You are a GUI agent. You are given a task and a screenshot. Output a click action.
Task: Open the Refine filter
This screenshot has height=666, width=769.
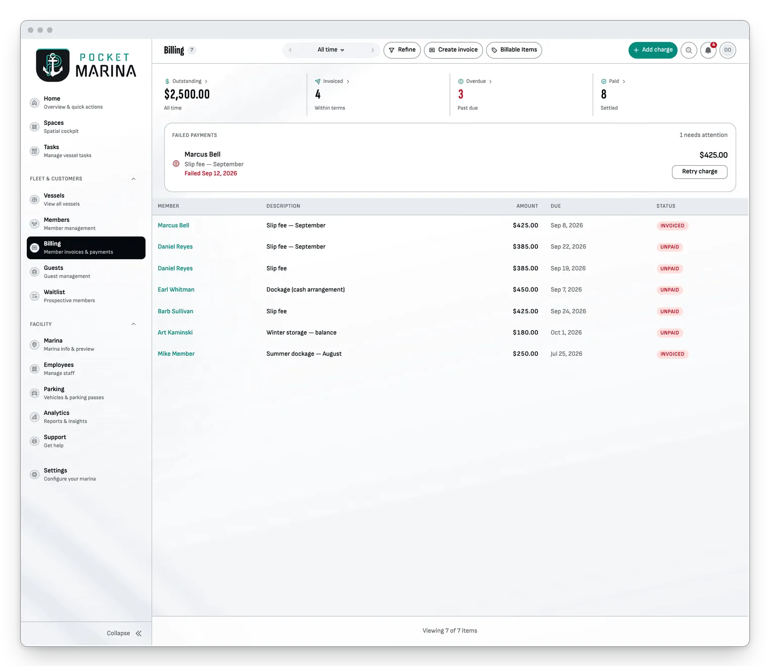[x=402, y=50]
